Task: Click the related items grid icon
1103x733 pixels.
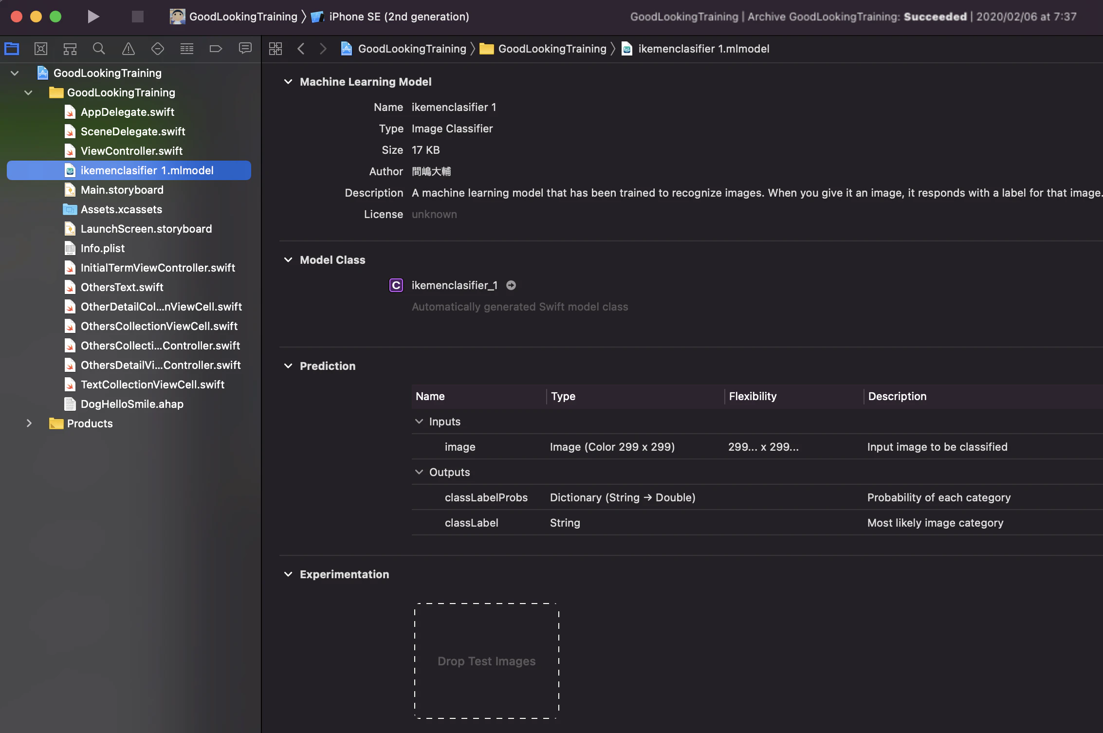Action: [276, 49]
